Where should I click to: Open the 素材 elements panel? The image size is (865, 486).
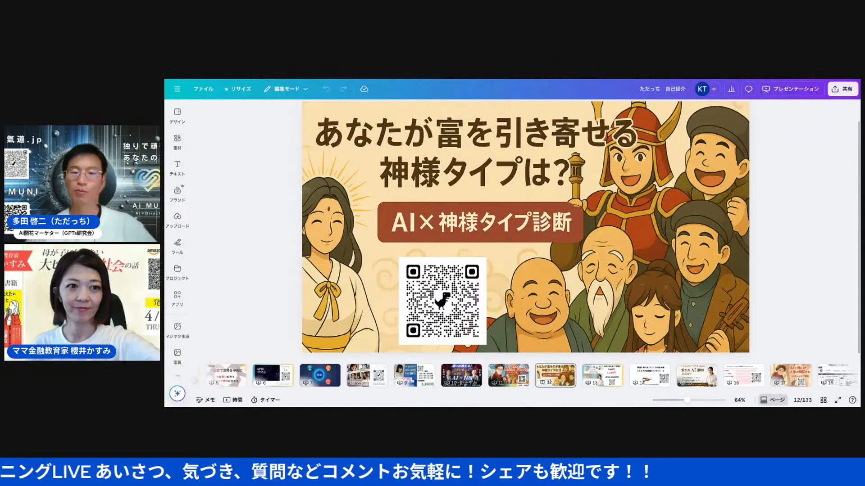click(x=177, y=142)
